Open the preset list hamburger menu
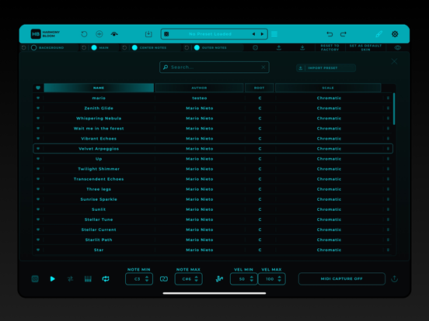The height and width of the screenshot is (321, 429). (x=274, y=34)
